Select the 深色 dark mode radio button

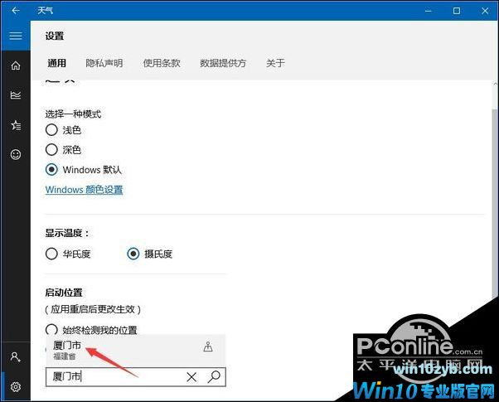point(51,149)
